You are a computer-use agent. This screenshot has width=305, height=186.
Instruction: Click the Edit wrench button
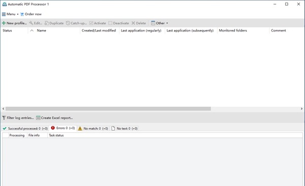pos(36,23)
